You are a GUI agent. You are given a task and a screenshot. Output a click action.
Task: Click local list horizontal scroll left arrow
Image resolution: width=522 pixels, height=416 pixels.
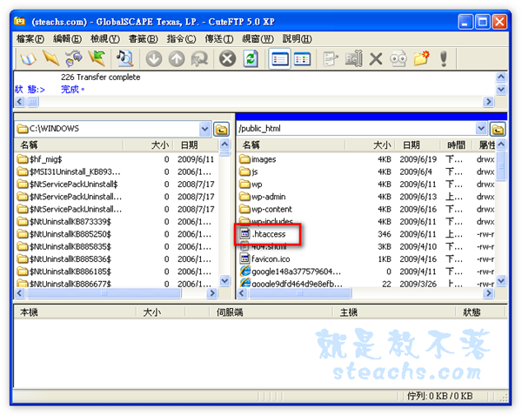point(20,293)
